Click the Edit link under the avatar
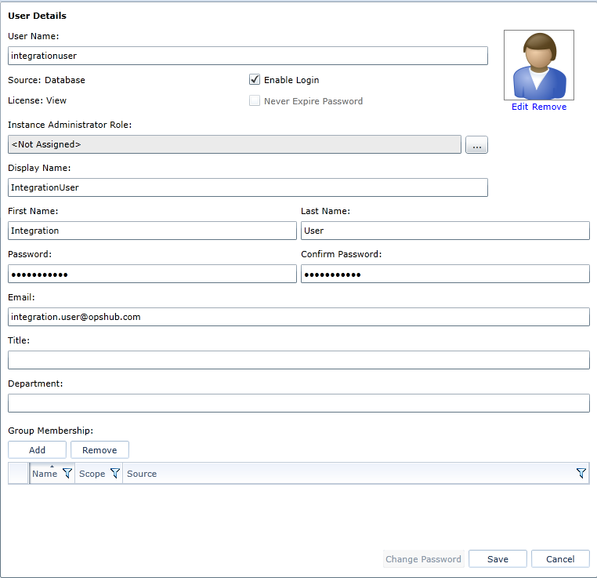Image resolution: width=597 pixels, height=578 pixels. tap(520, 107)
